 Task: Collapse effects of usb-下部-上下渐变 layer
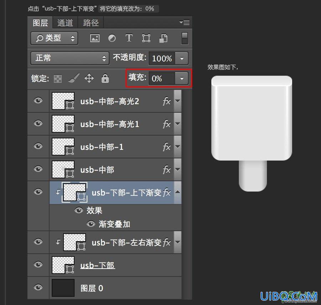coord(178,192)
